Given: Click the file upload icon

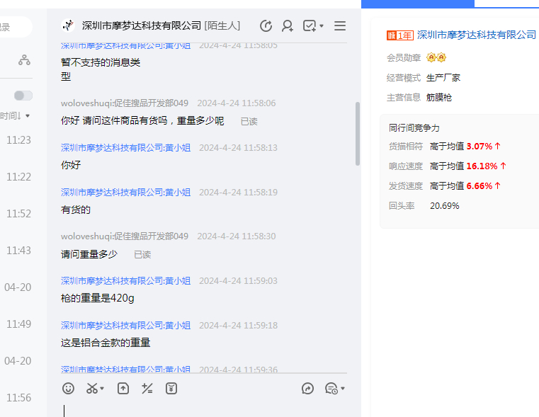Looking at the screenshot, I should tap(123, 388).
